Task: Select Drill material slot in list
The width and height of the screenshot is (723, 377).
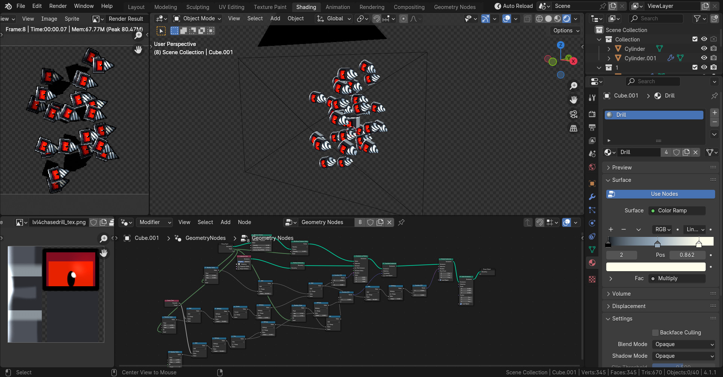Action: [654, 115]
